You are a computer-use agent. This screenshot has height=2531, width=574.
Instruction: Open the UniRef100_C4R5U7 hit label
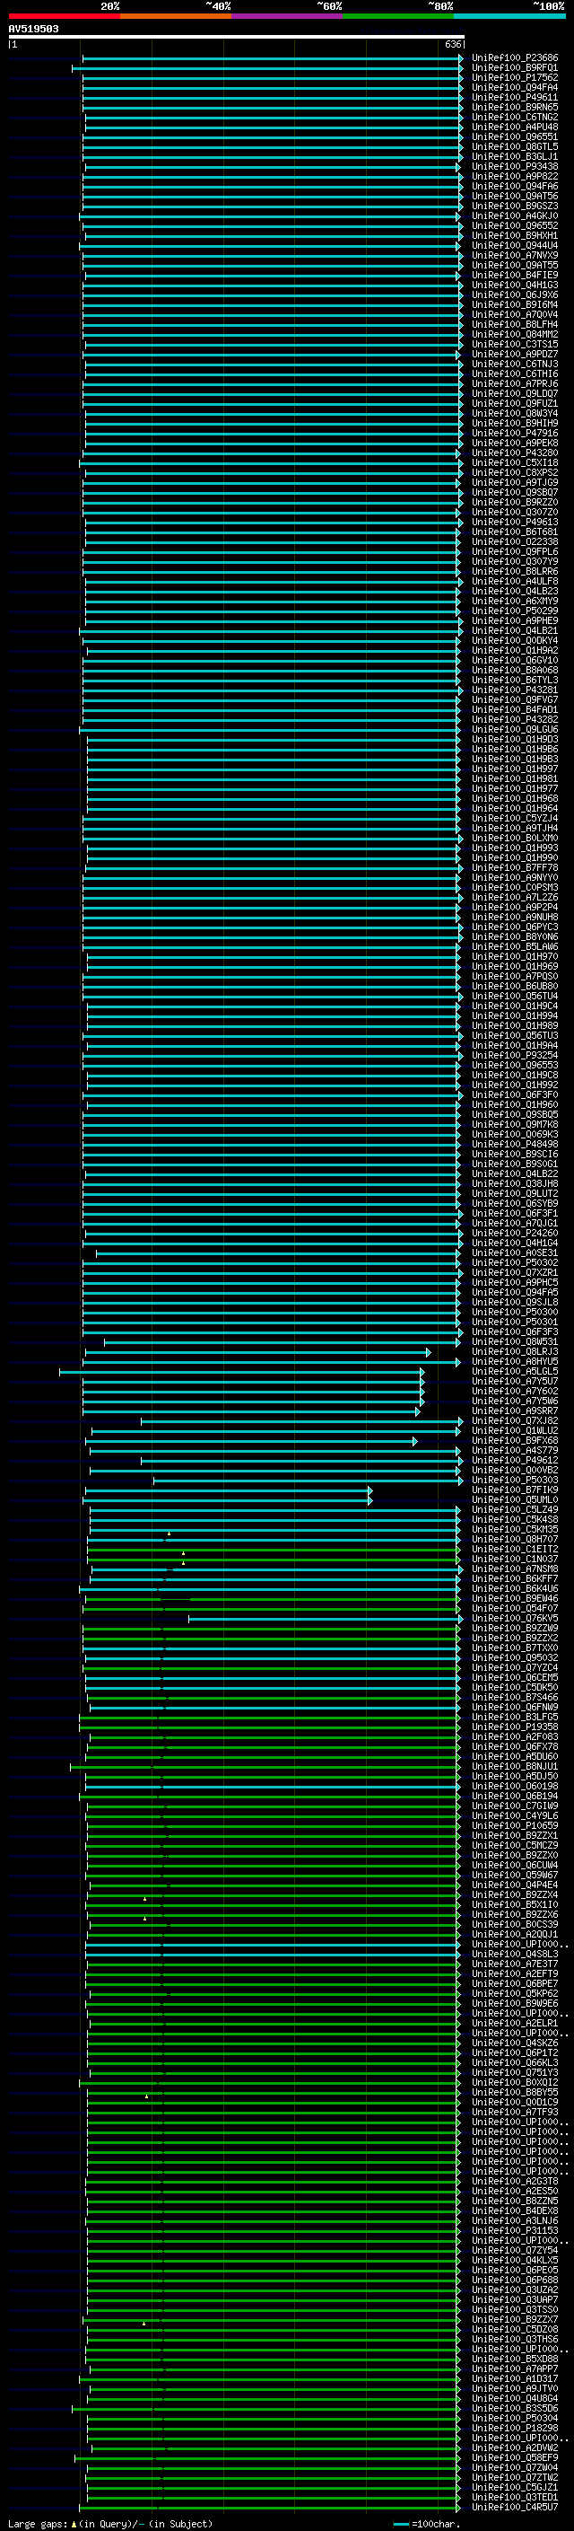pos(514,2508)
